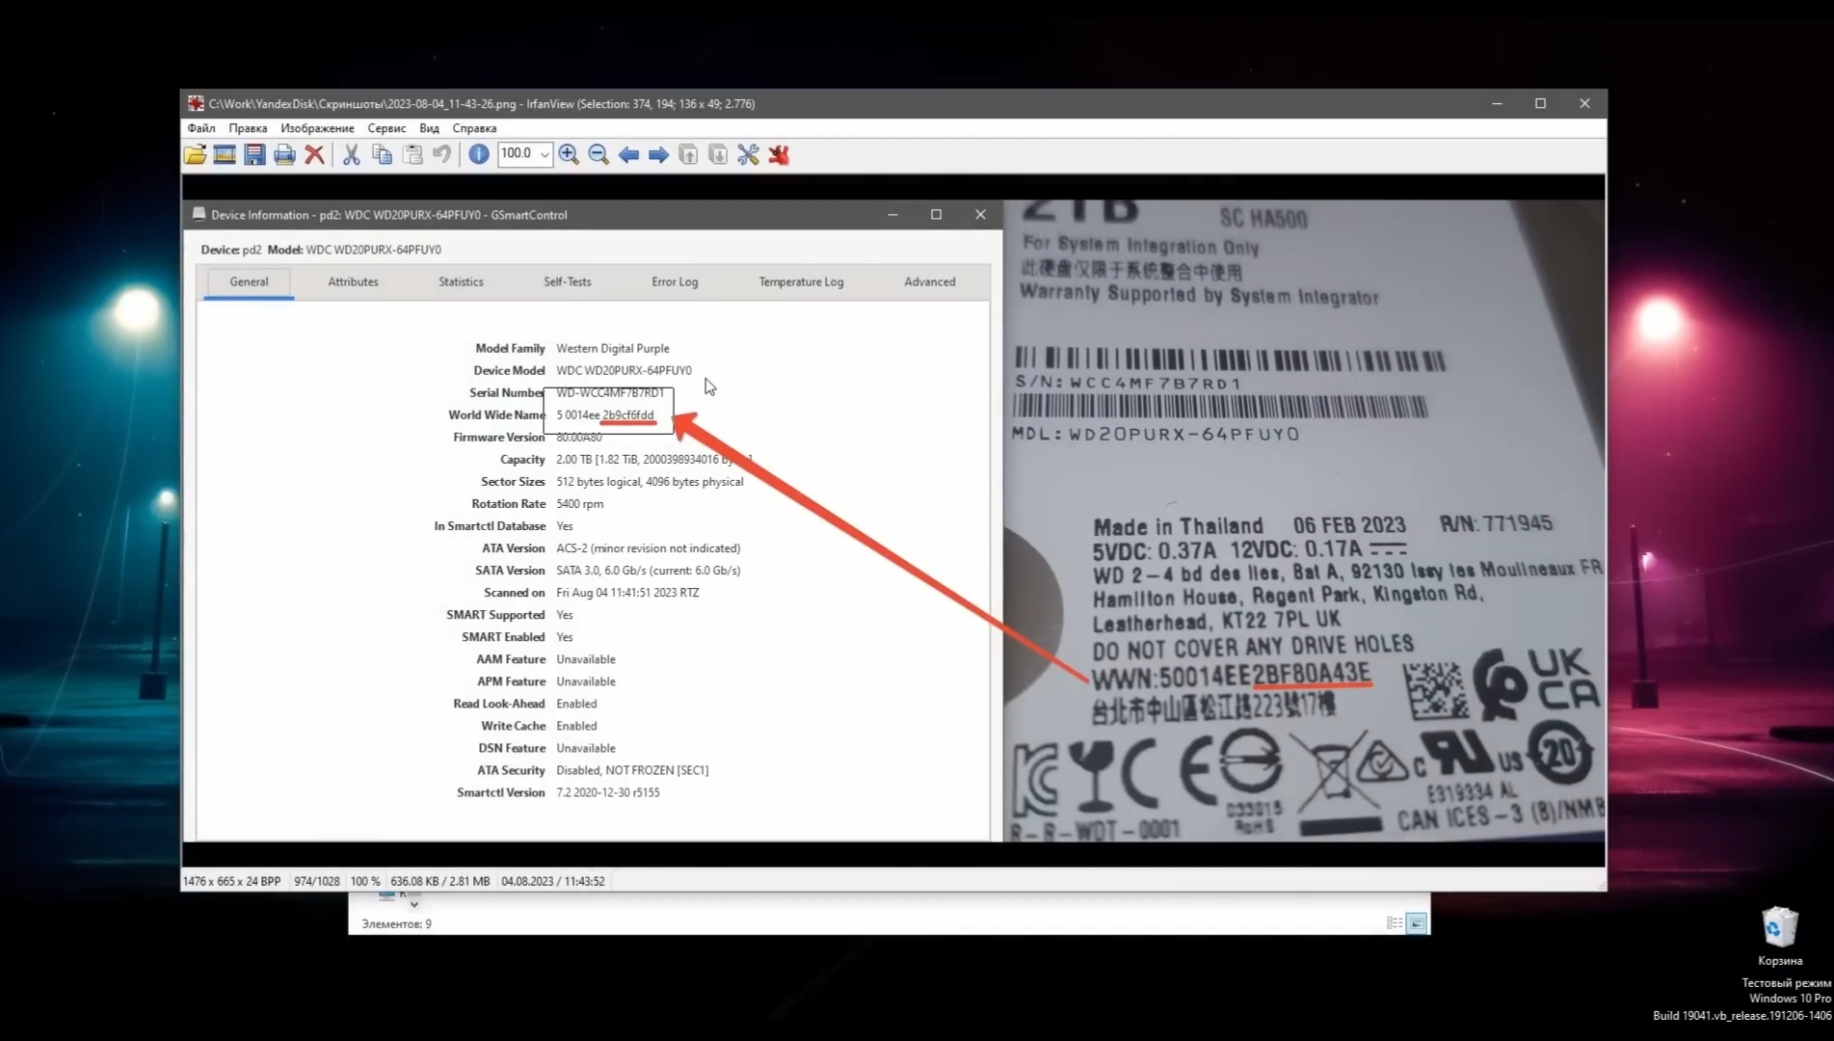Click the "MDL: WD20PURX-64PFUY0" line on the drive label
The image size is (1834, 1041).
point(1156,434)
